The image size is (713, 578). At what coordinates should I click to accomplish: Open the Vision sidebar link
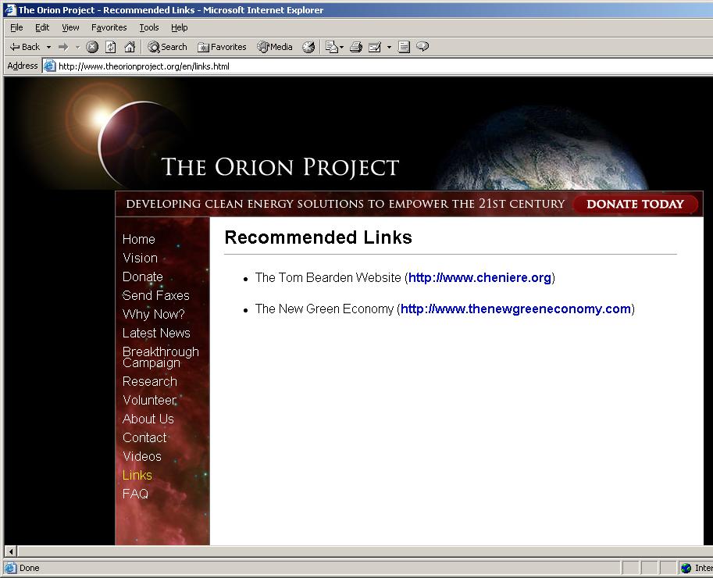[140, 258]
